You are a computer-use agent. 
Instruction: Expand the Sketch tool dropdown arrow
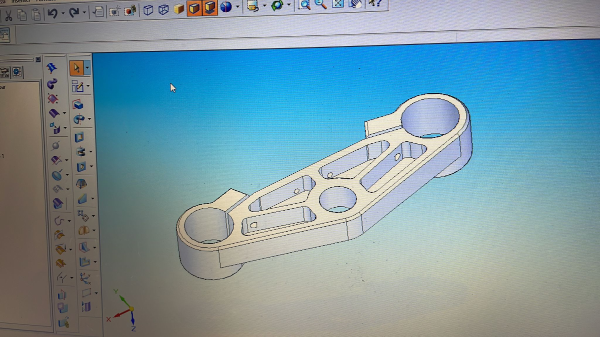tap(88, 86)
